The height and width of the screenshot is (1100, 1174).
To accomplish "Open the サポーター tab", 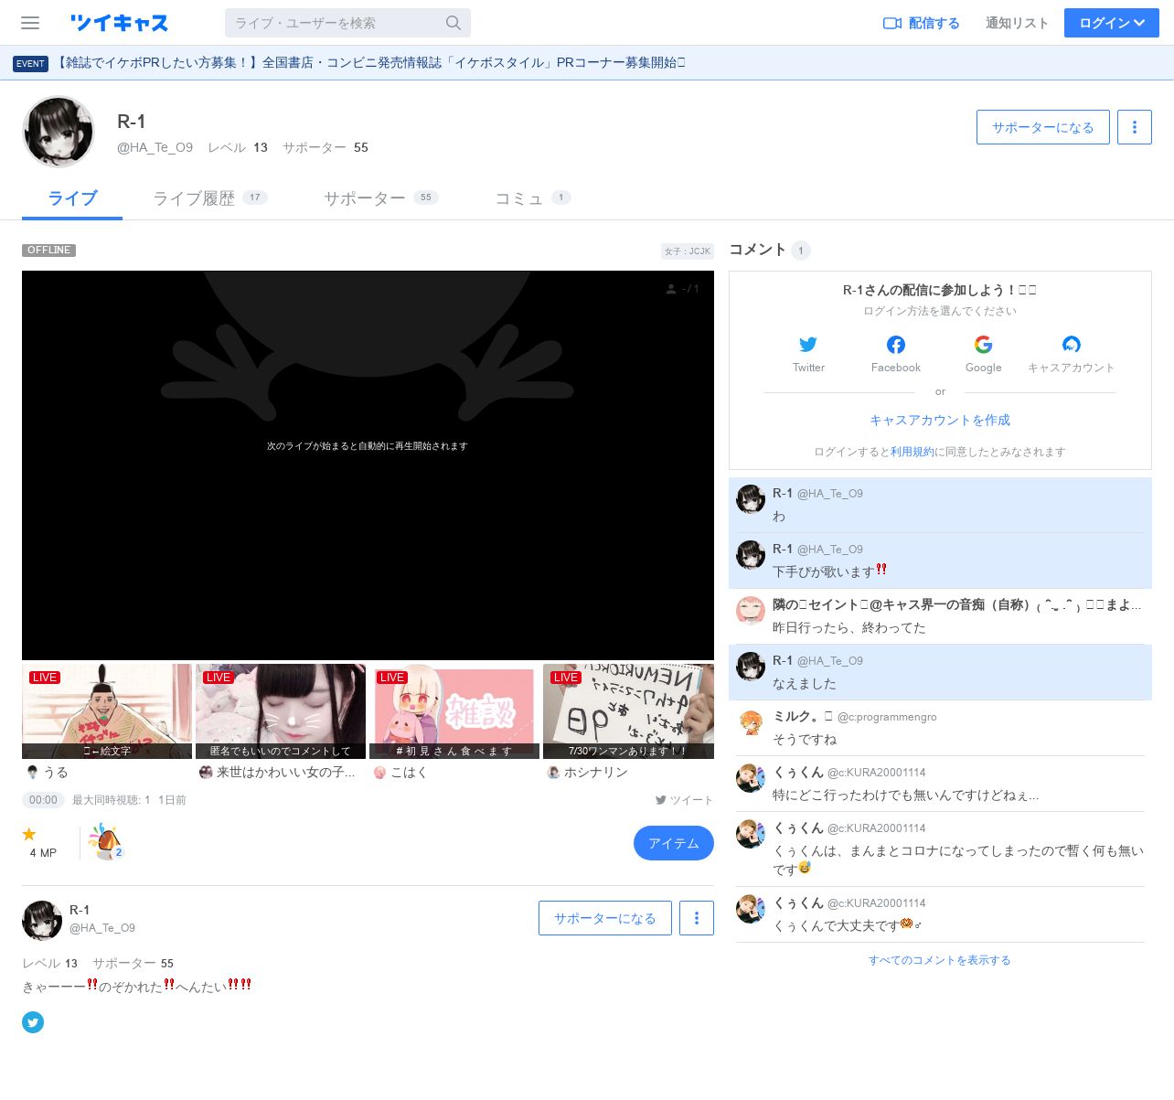I will point(380,198).
